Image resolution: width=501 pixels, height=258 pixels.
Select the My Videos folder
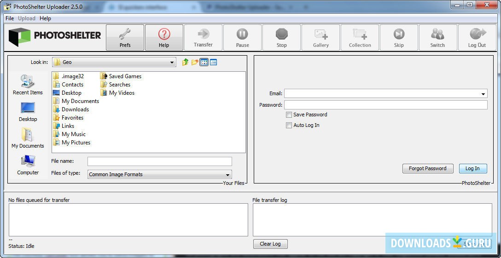117,92
